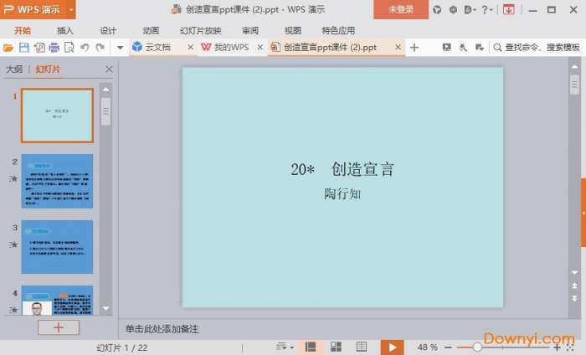Open the notes toggle dropdown in status bar
This screenshot has width=586, height=355.
click(x=285, y=347)
